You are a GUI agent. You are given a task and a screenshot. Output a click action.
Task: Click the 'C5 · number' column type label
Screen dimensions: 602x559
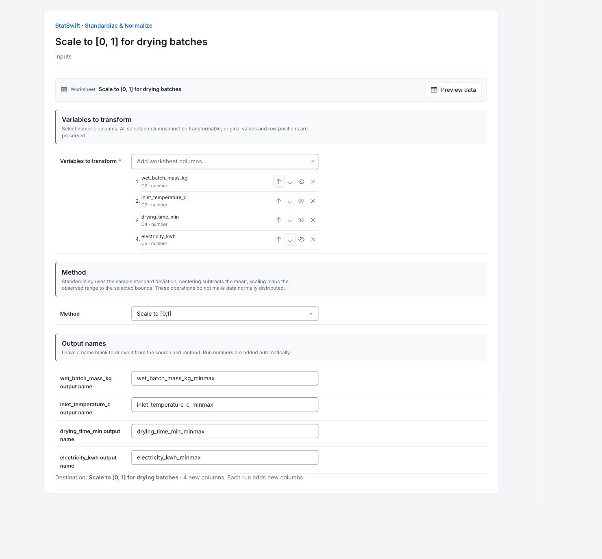(x=154, y=243)
